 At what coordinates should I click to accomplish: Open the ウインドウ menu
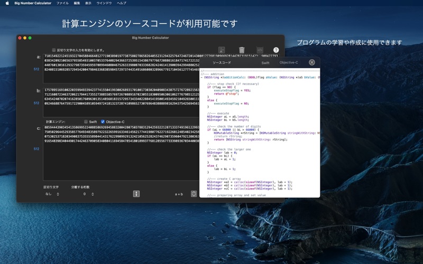tap(104, 3)
